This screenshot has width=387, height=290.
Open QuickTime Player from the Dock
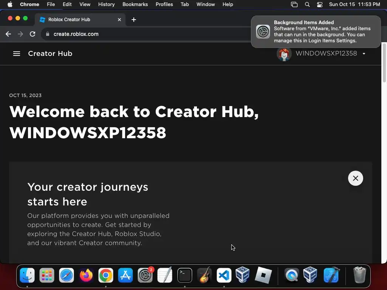(x=292, y=275)
